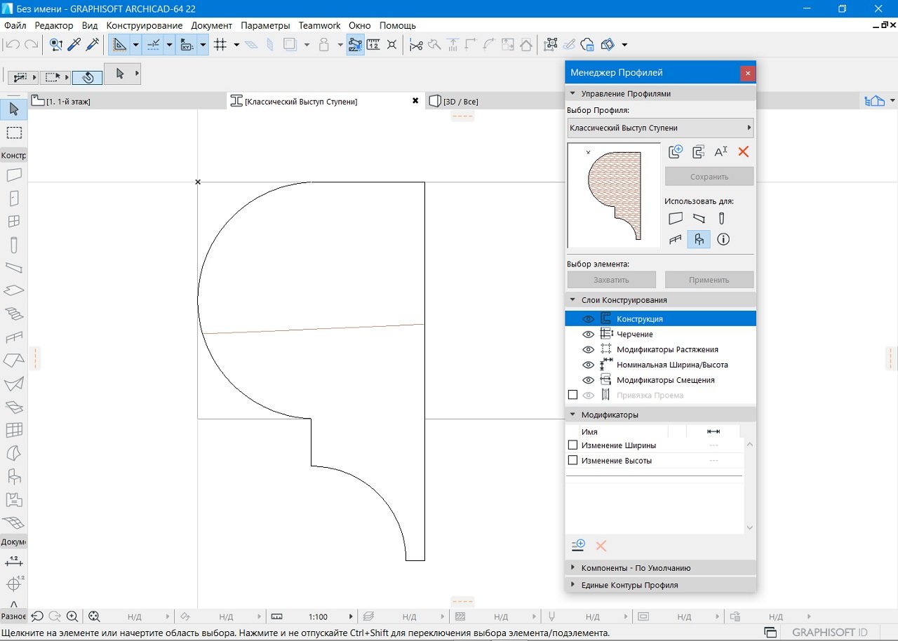This screenshot has width=898, height=641.
Task: Click the zoom in magnifier icon
Action: coord(72,616)
